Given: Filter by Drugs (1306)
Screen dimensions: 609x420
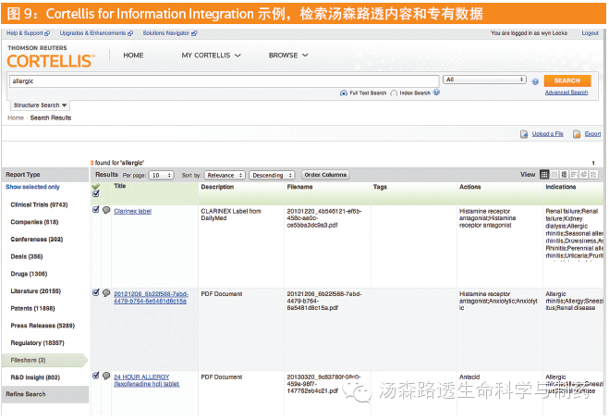Looking at the screenshot, I should [x=30, y=274].
